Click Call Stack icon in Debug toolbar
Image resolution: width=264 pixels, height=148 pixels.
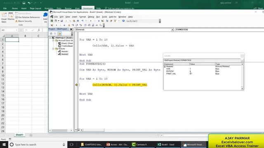(x=101, y=25)
